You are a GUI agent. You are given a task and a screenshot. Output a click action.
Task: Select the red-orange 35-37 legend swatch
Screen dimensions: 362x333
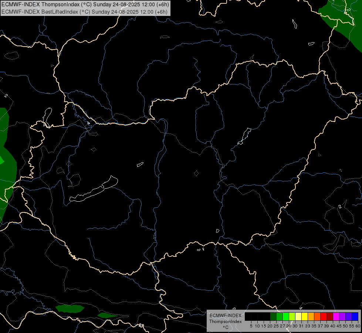click(x=317, y=316)
